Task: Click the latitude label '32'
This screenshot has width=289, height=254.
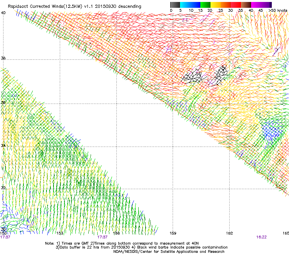Action: pos(3,188)
